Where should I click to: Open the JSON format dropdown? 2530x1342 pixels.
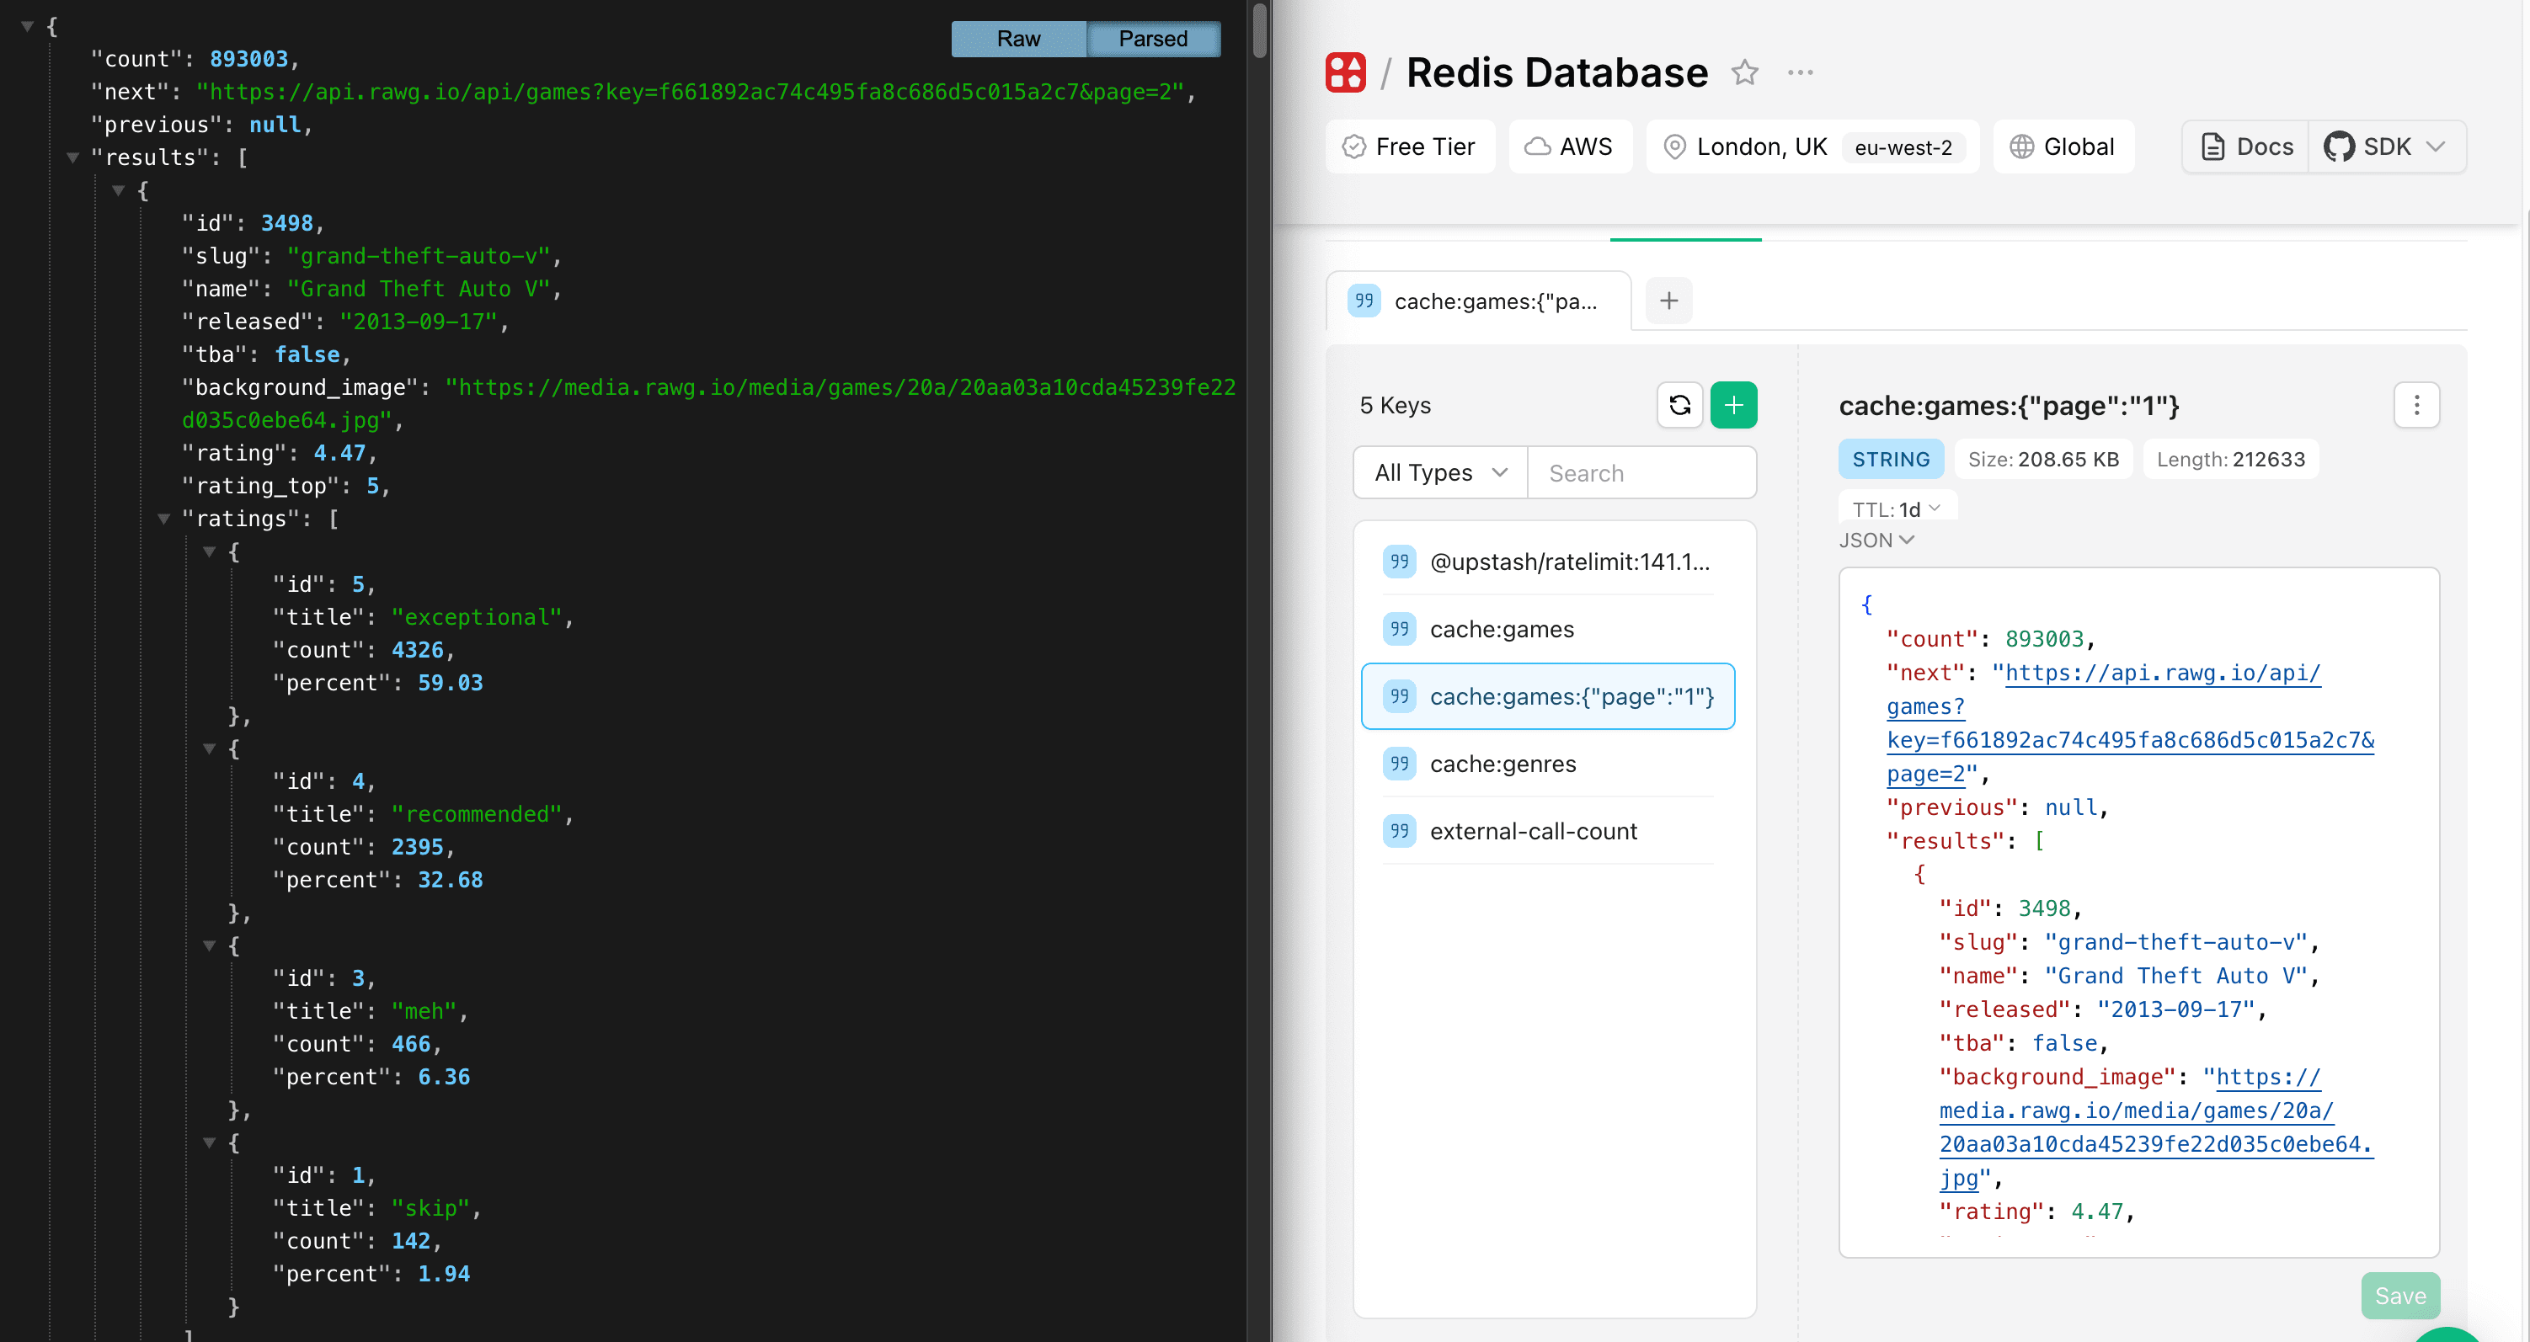(x=1876, y=540)
